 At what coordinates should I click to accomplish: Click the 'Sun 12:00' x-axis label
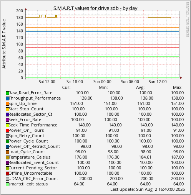pos(158,82)
